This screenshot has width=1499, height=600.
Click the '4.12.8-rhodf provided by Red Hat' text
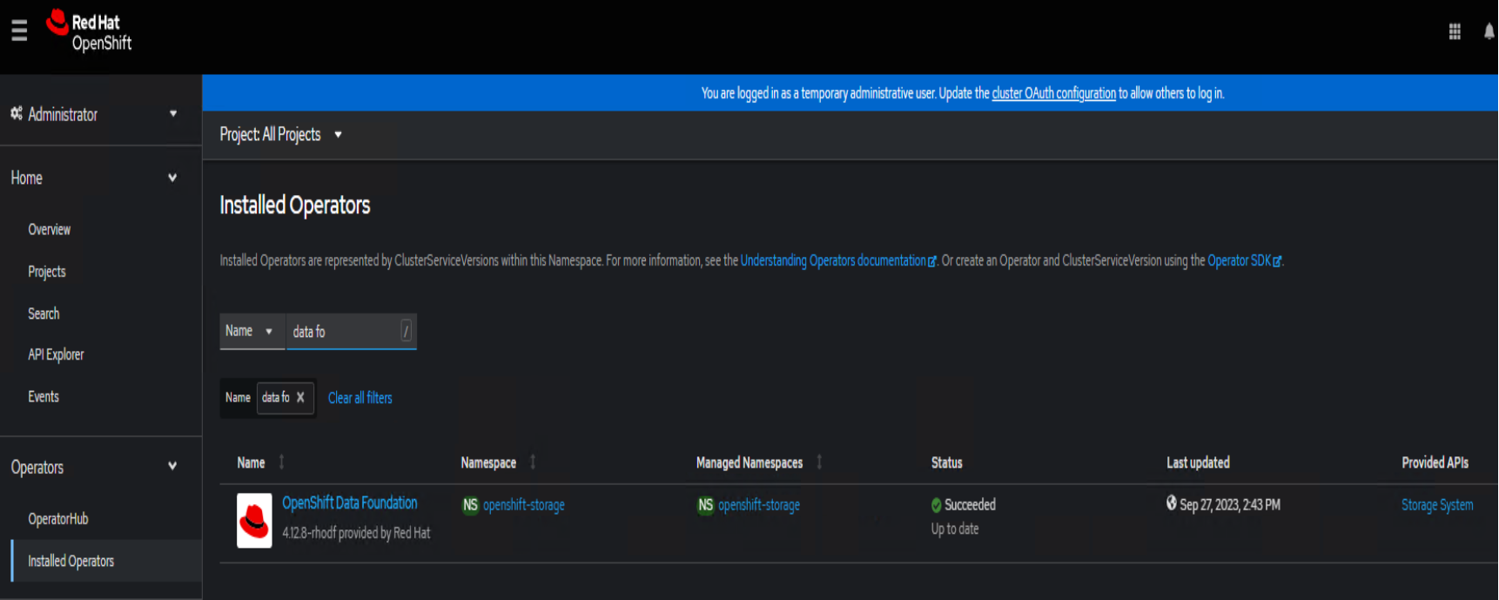(x=356, y=533)
